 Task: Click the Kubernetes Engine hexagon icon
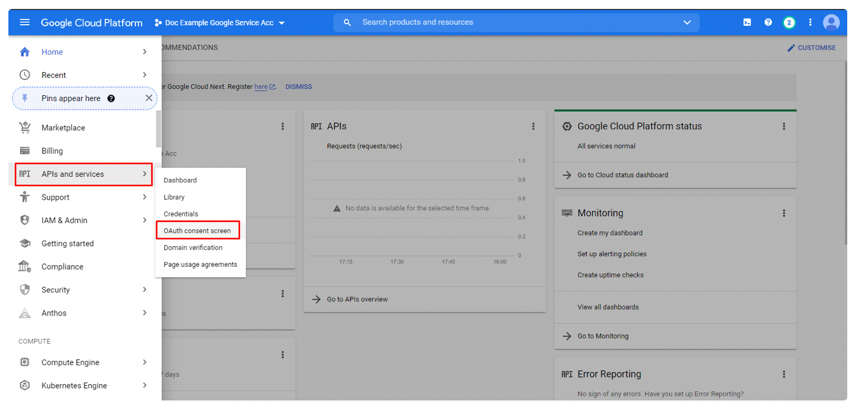tap(25, 385)
